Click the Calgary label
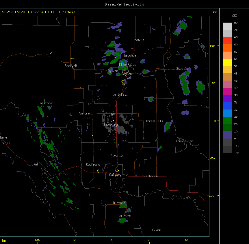This screenshot has height=244, width=249. [115, 175]
